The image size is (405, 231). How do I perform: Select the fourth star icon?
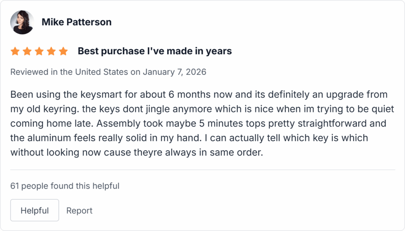(x=51, y=51)
